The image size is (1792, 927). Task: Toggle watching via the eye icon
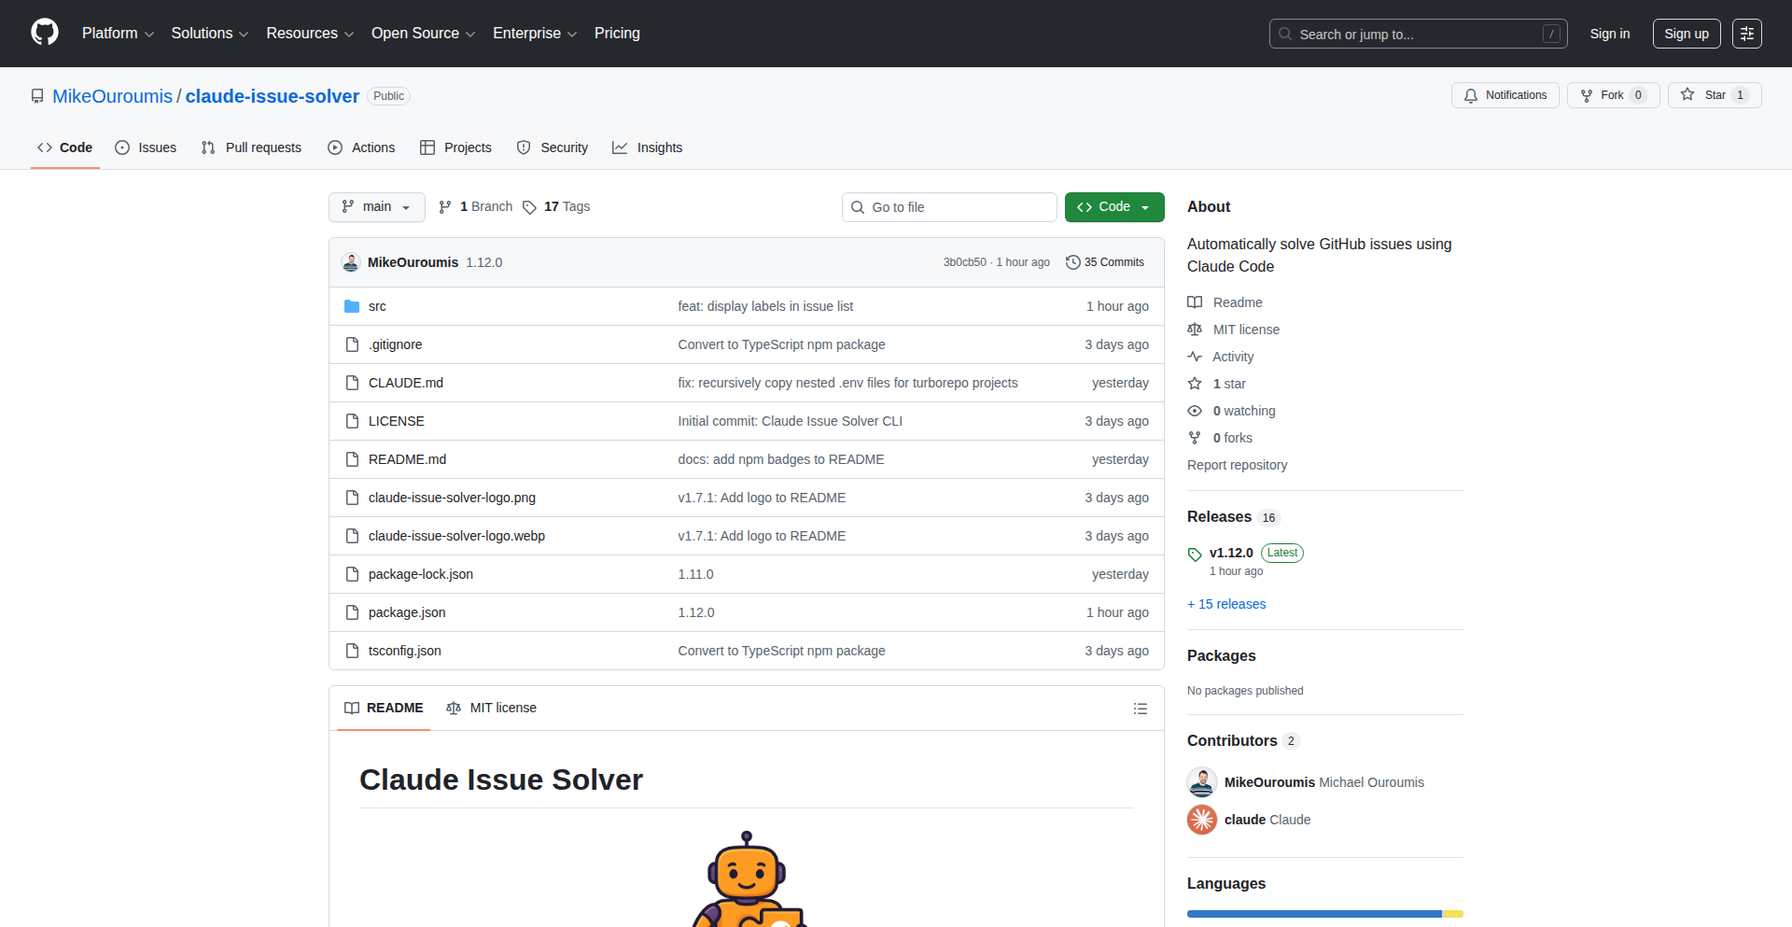[1196, 411]
